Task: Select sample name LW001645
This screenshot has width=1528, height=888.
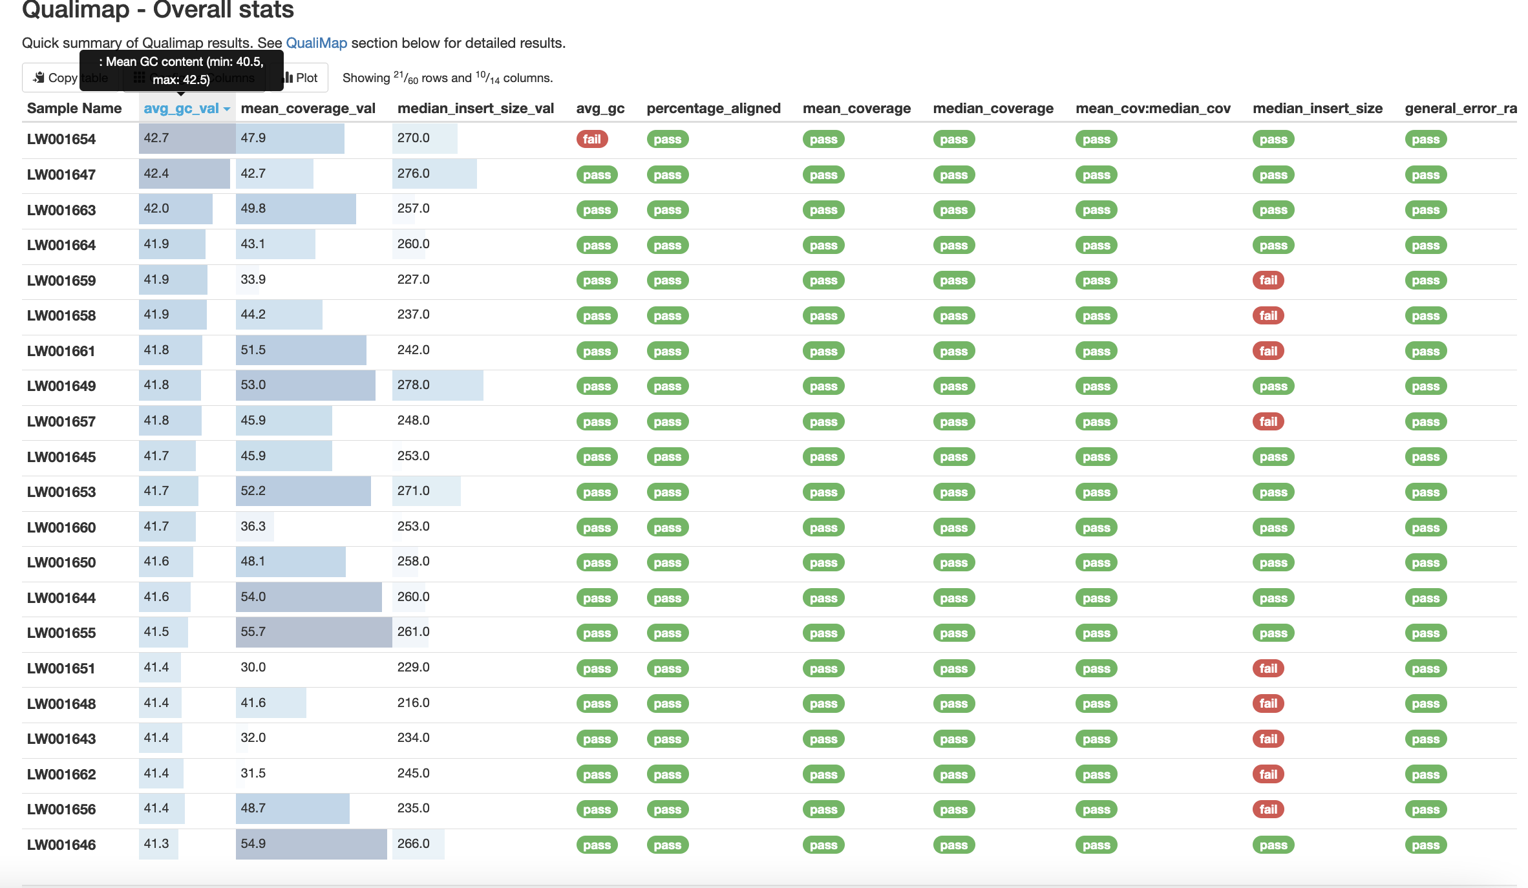Action: pyautogui.click(x=61, y=457)
